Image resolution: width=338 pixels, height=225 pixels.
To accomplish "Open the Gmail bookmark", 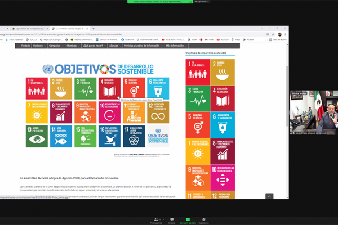I will click(210, 40).
